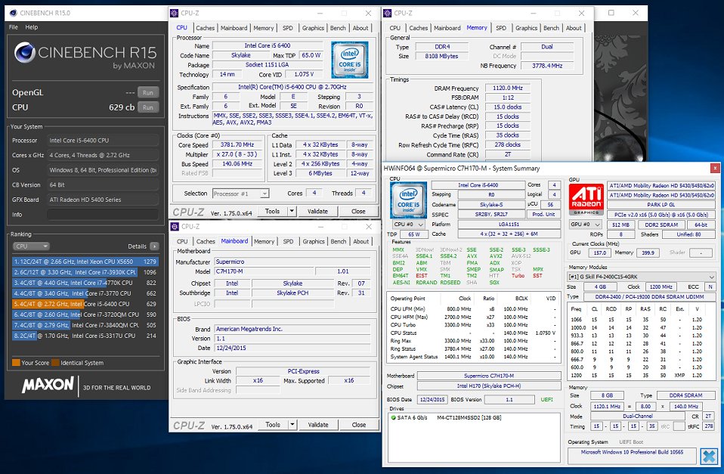Click the MAXON logo at the bottom of Cinebench
The height and width of the screenshot is (474, 724).
tap(48, 386)
